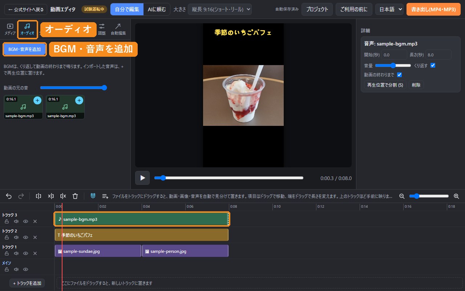Delete selected clip with trash icon

[x=75, y=196]
